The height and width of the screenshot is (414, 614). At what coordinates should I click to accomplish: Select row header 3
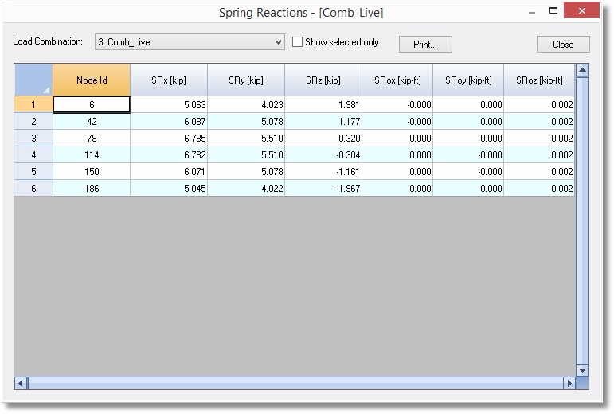pos(33,138)
